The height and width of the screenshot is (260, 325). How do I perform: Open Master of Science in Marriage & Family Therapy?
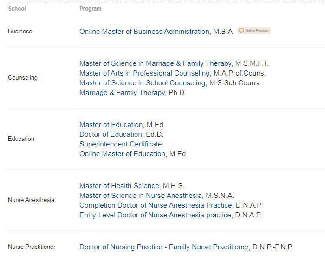[x=174, y=63]
